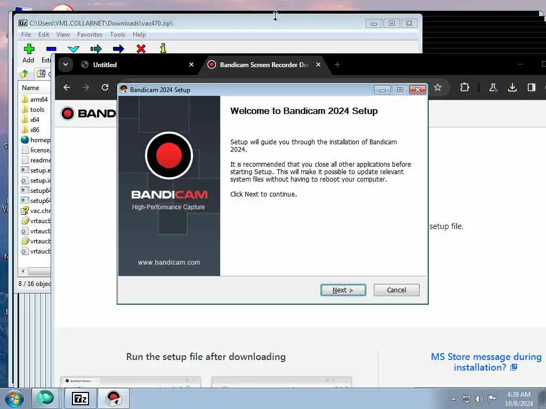Click the Test checkmark icon in 7-Zip
The image size is (546, 409).
click(x=74, y=49)
